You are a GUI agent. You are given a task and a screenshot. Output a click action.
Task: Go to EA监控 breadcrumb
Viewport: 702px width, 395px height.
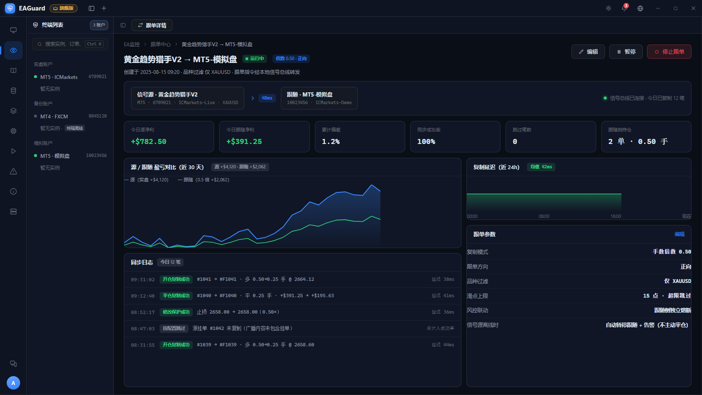(132, 44)
